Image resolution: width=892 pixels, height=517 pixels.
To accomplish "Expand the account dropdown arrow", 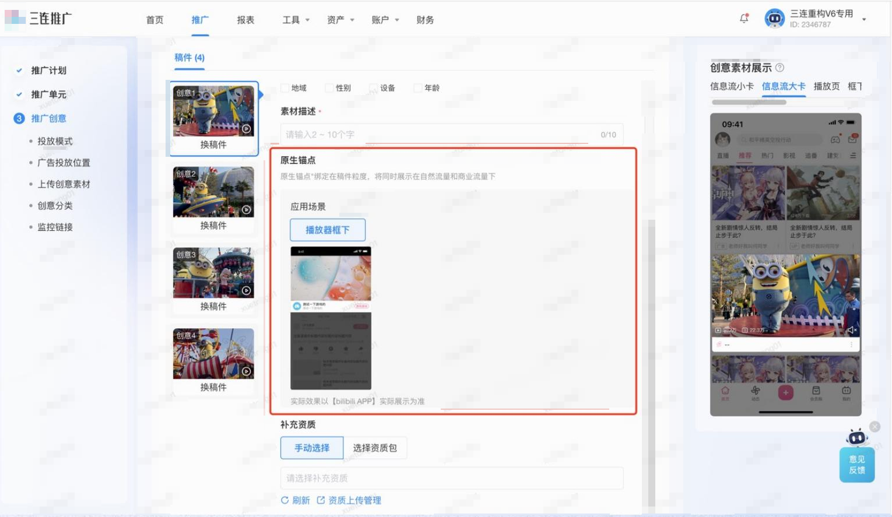I will click(x=864, y=19).
